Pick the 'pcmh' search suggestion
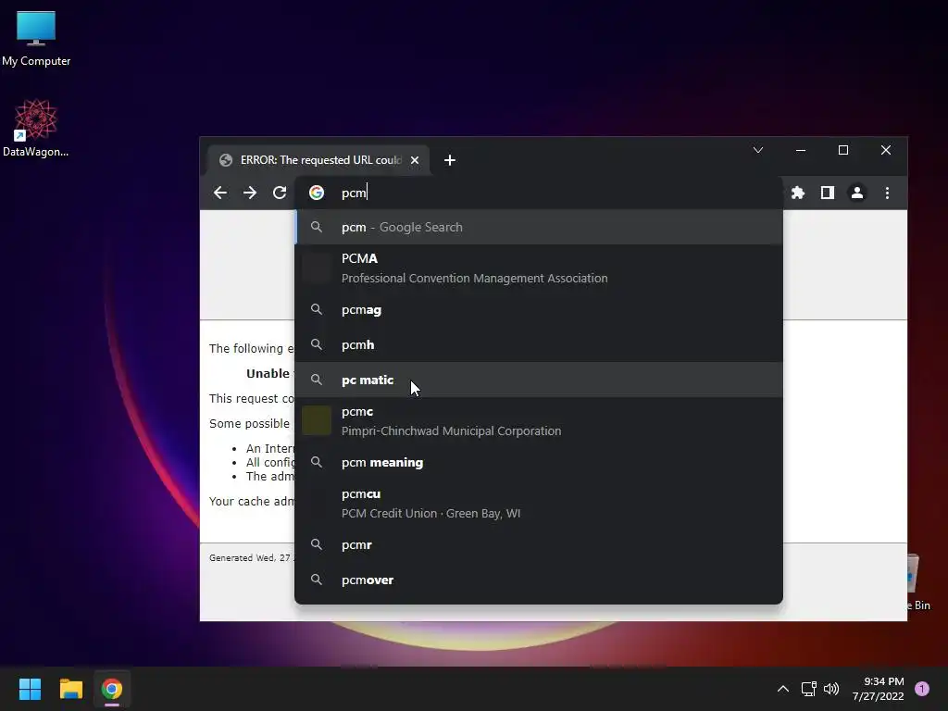Screen dimensions: 948x711 point(539,344)
